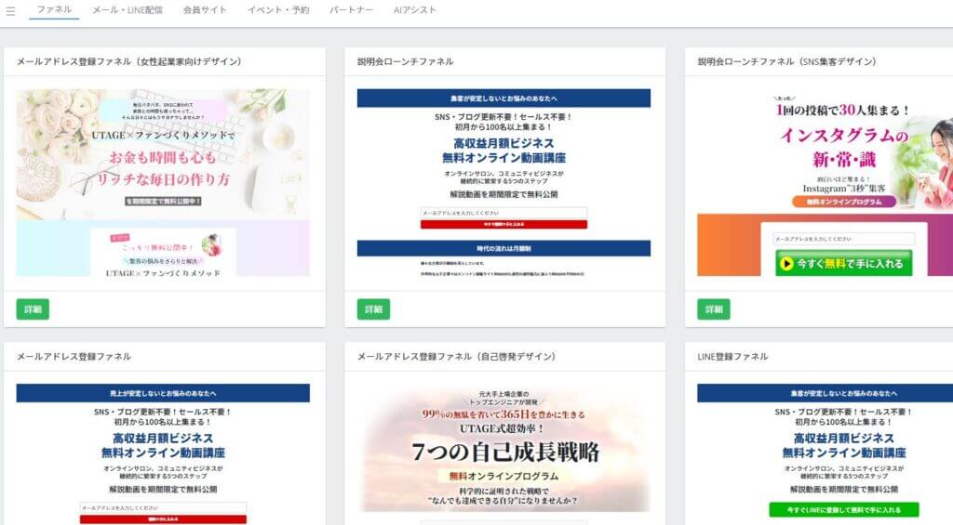Open the hamburger menu icon
The image size is (953, 525).
click(10, 11)
